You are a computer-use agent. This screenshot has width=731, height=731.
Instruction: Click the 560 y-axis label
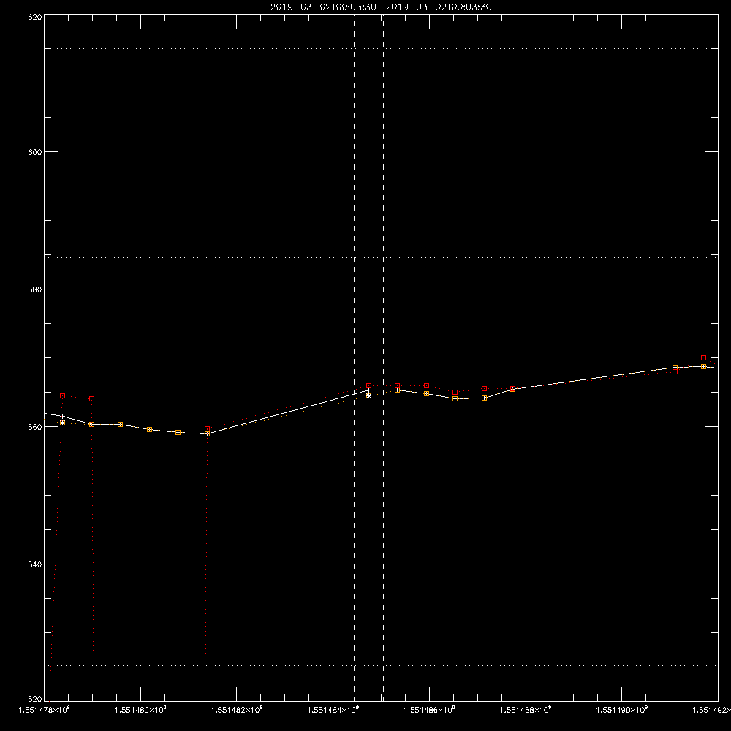point(36,427)
